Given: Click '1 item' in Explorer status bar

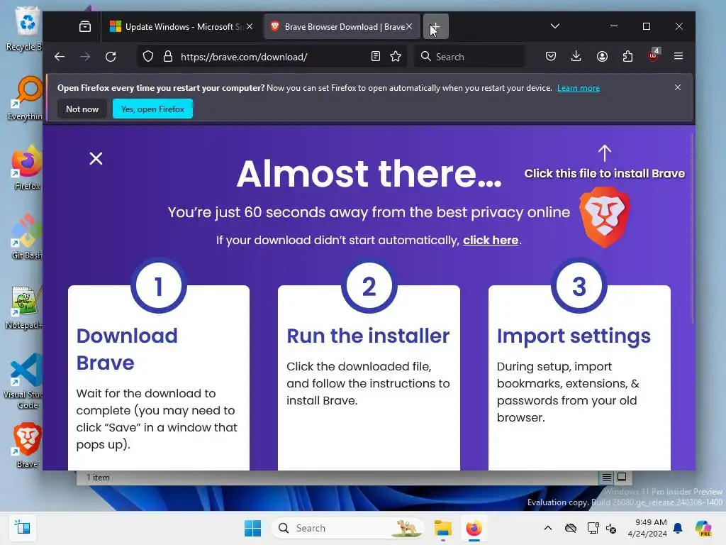Looking at the screenshot, I should point(98,478).
